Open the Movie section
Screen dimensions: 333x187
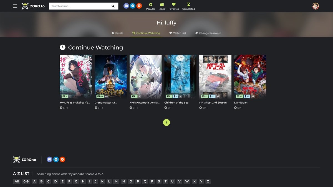(162, 6)
